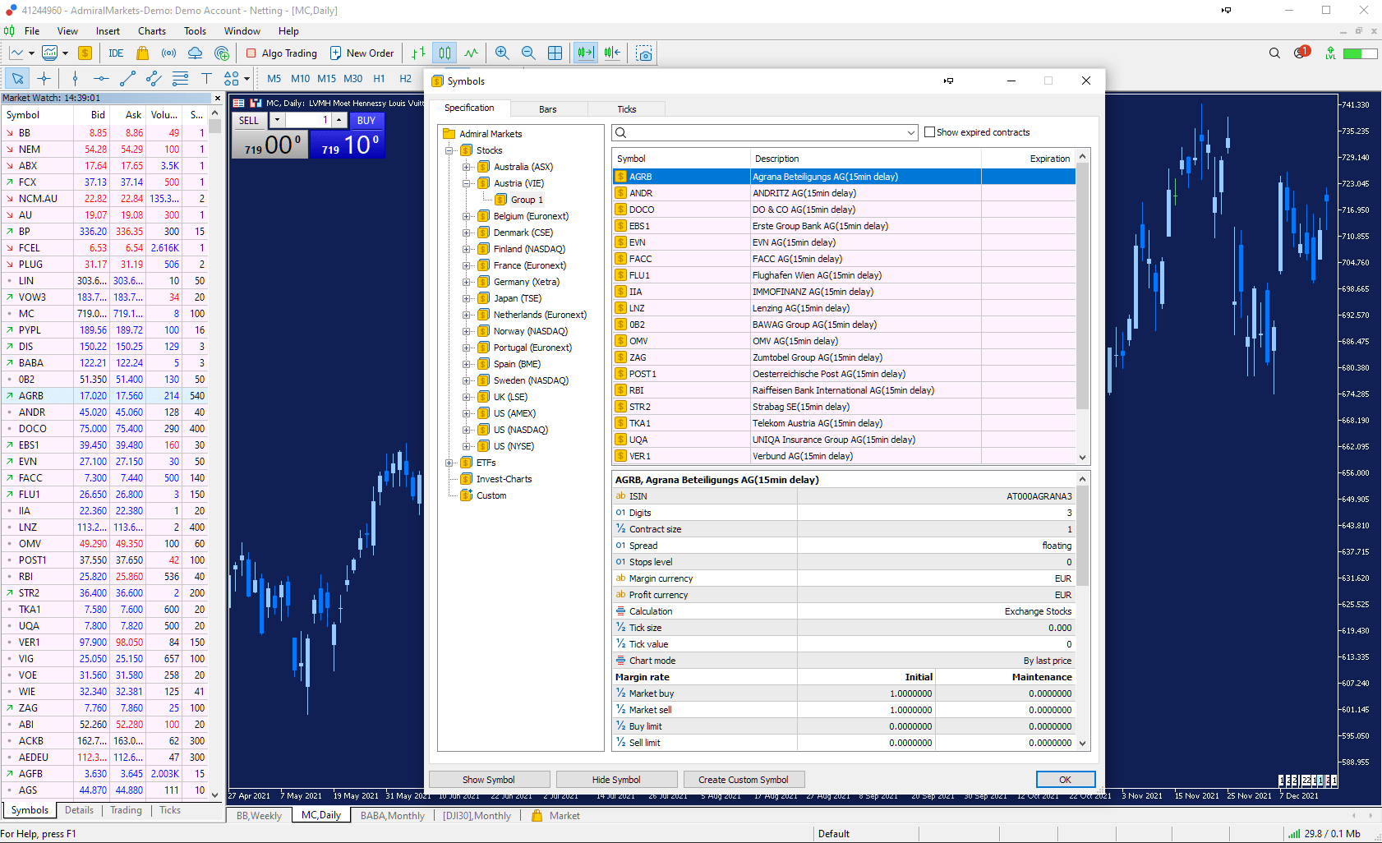The image size is (1382, 843).
Task: Toggle chart auto scroll
Action: click(585, 53)
